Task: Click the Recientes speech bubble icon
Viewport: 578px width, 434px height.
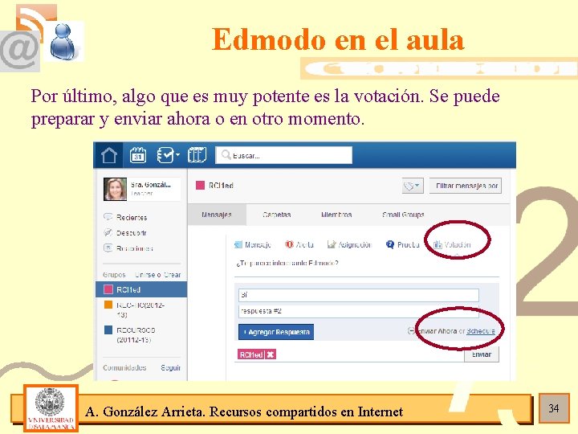Action: [x=108, y=217]
